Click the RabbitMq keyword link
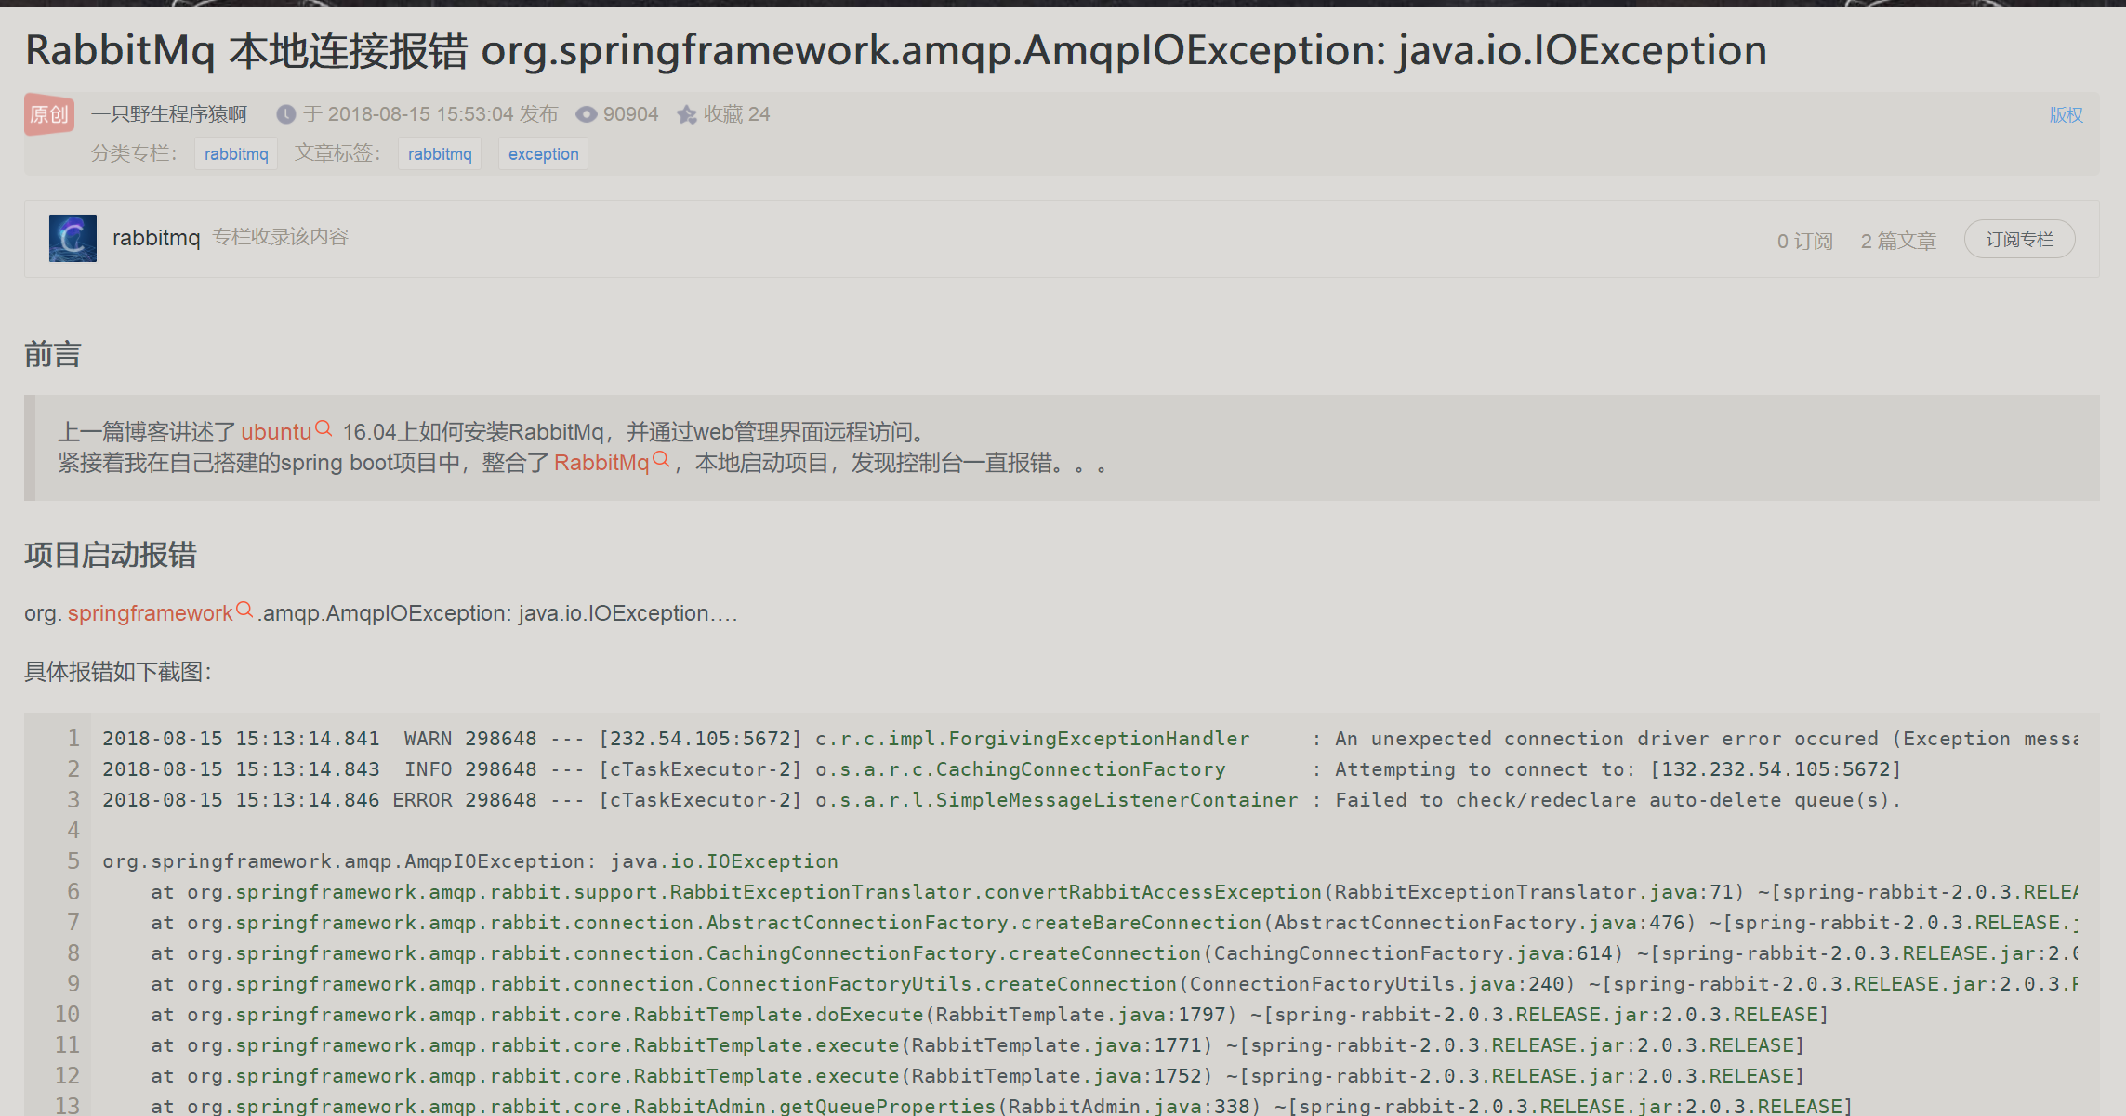Image resolution: width=2126 pixels, height=1116 pixels. point(601,463)
